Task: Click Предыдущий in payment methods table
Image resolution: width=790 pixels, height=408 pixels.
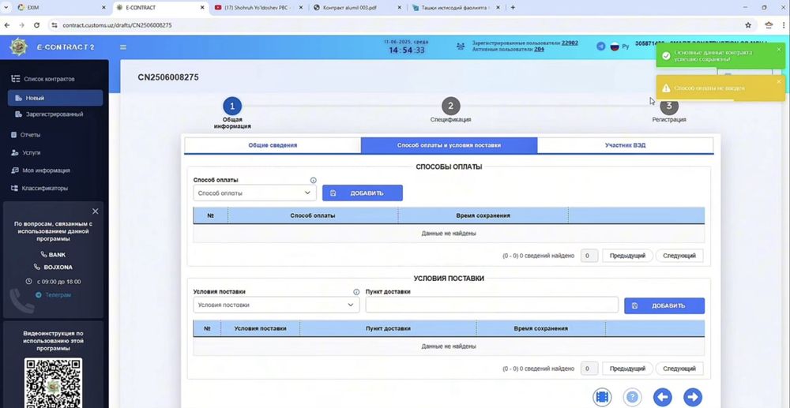Action: [627, 256]
